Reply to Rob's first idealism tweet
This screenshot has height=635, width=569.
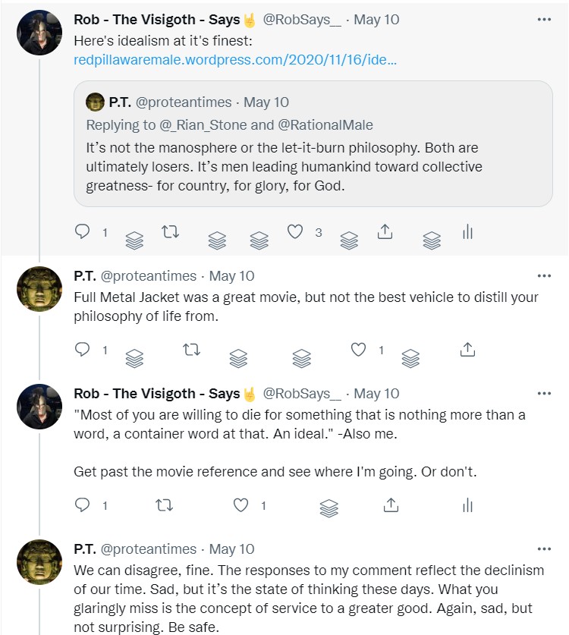click(83, 232)
